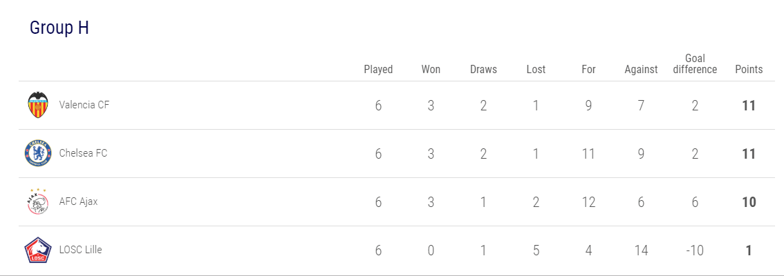
Task: Click the For column header
Action: click(x=588, y=69)
